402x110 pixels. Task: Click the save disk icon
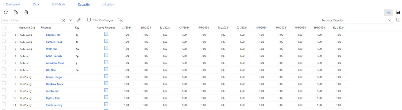(x=398, y=12)
